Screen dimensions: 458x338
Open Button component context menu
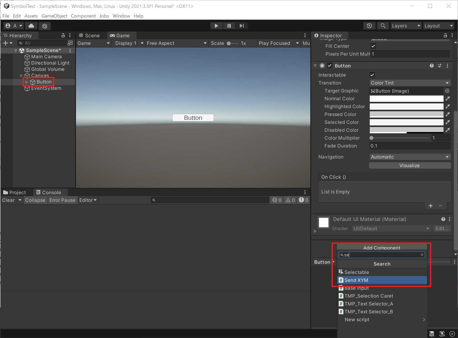pyautogui.click(x=447, y=66)
